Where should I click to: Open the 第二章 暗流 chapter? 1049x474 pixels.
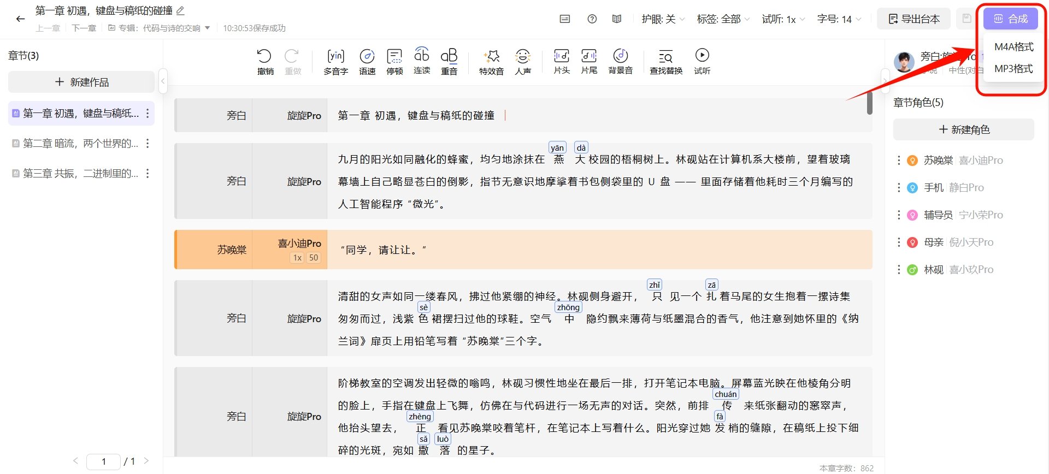click(80, 144)
